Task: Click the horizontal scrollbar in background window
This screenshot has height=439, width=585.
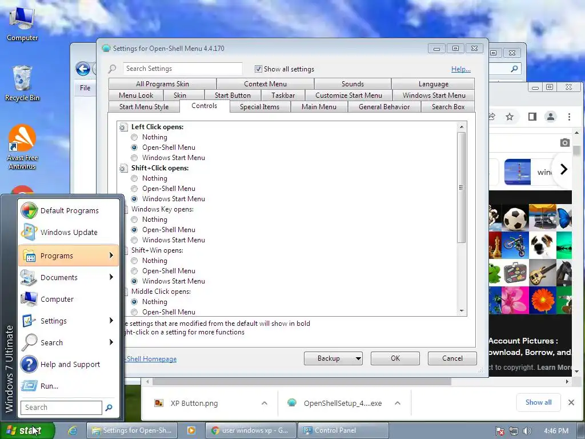Action: pos(302,381)
